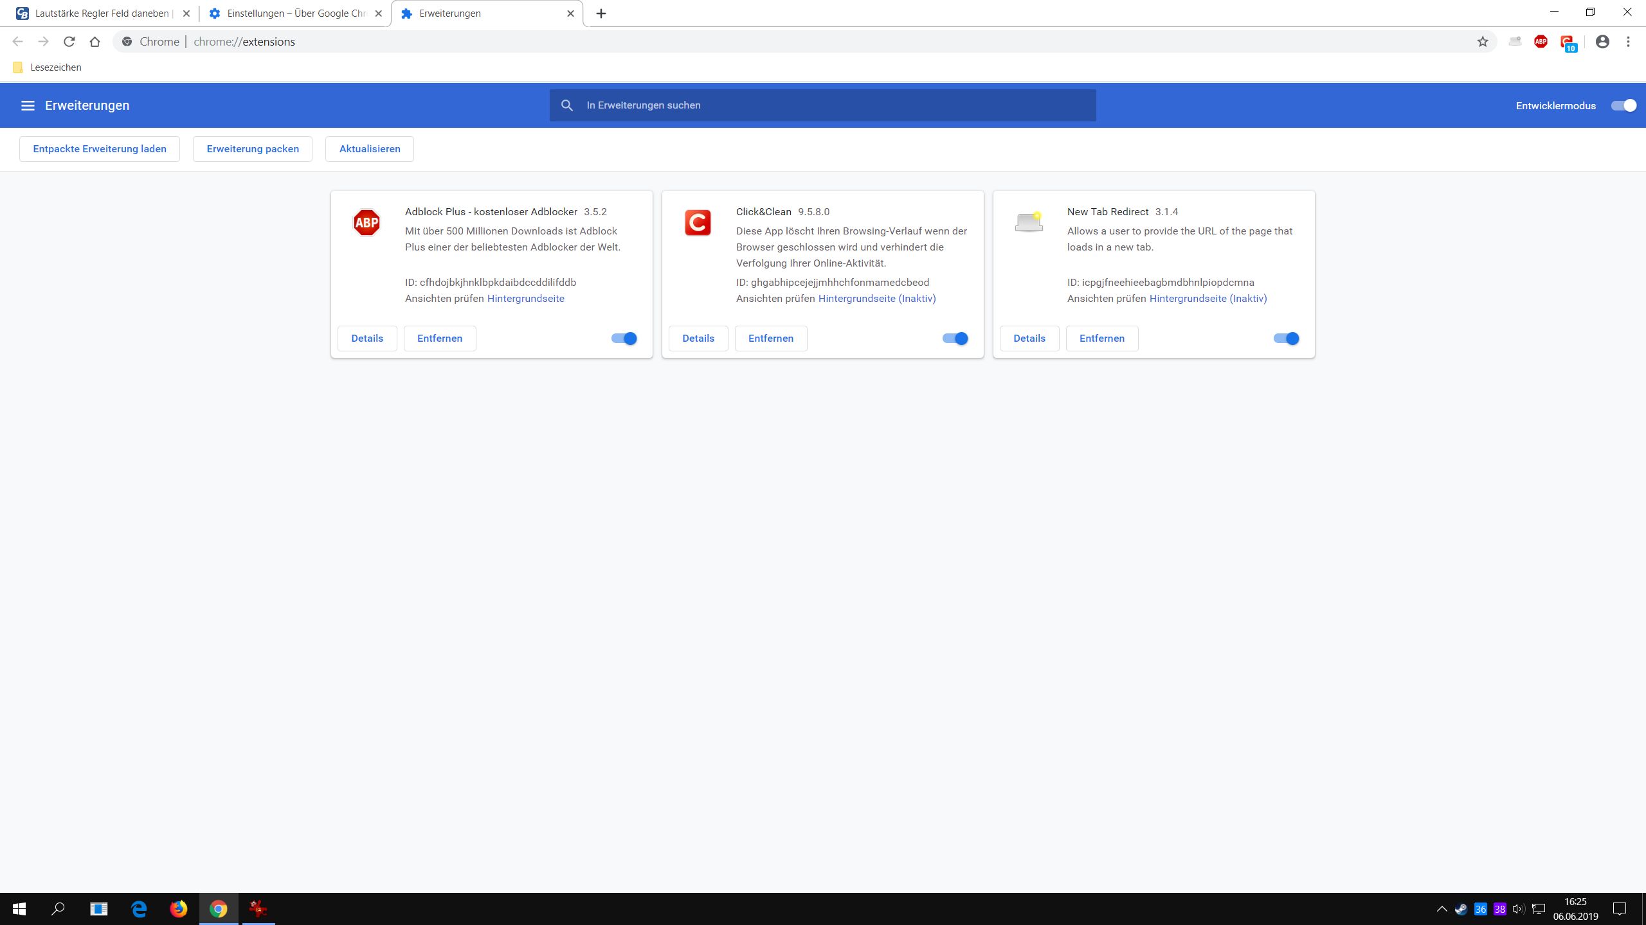The width and height of the screenshot is (1646, 925).
Task: Reload the extensions page
Action: pyautogui.click(x=69, y=42)
